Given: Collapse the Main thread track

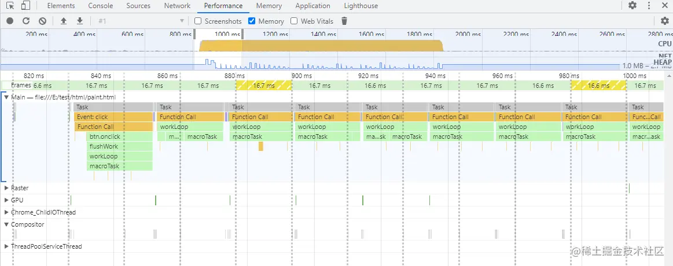Looking at the screenshot, I should click(6, 97).
